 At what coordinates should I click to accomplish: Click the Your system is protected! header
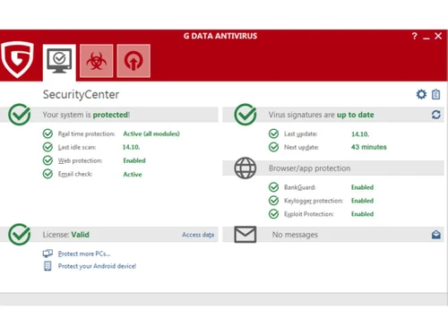(86, 115)
